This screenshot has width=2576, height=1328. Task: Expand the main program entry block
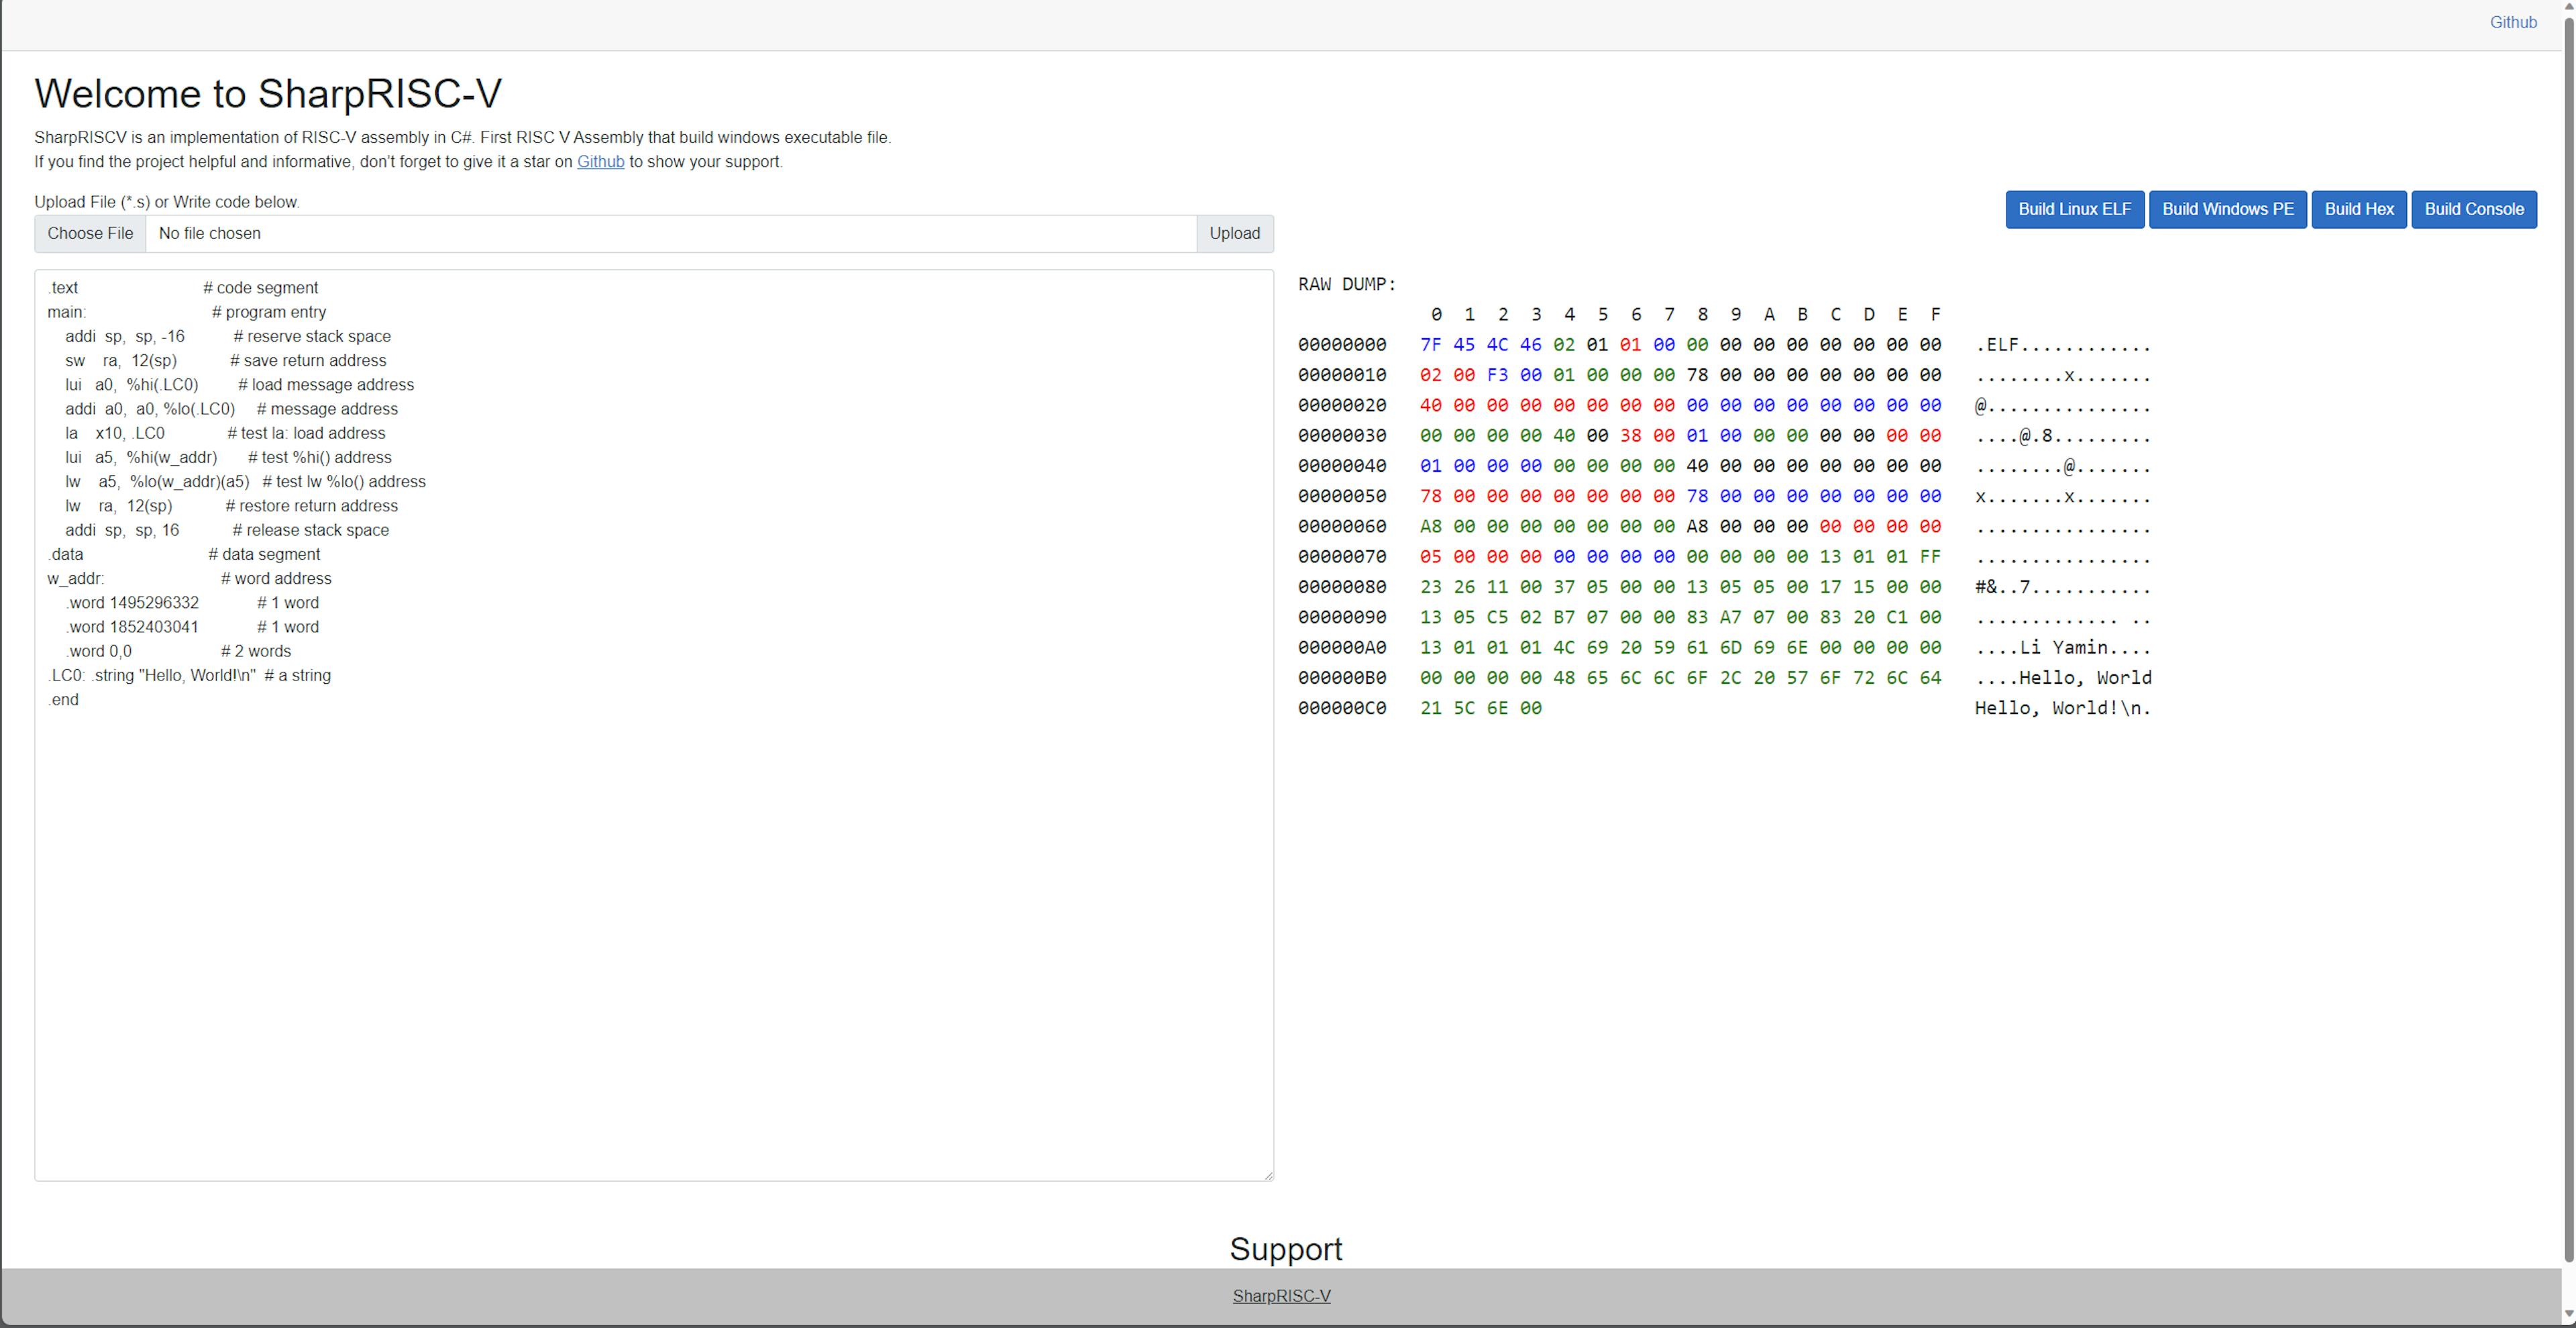click(66, 311)
